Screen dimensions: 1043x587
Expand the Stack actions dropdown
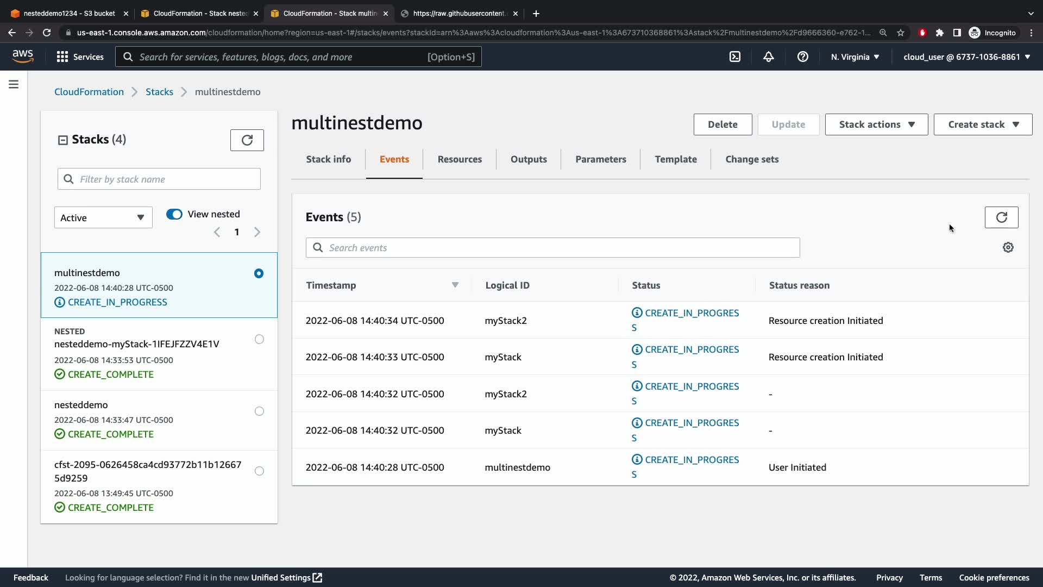876,124
